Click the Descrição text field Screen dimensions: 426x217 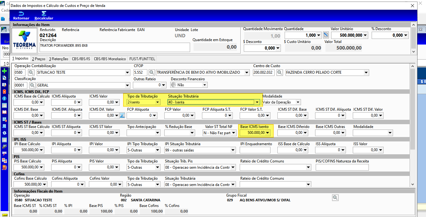[x=115, y=47]
